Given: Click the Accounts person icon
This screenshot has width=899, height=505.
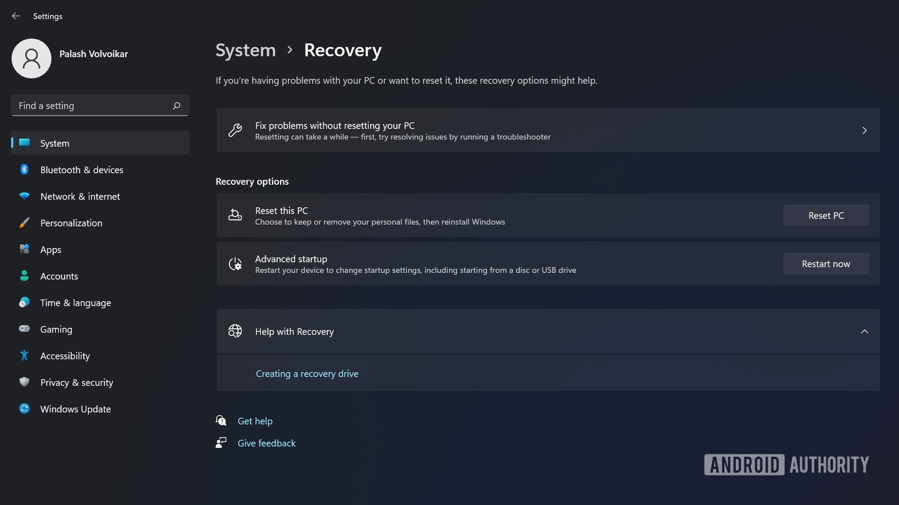Looking at the screenshot, I should tap(24, 275).
